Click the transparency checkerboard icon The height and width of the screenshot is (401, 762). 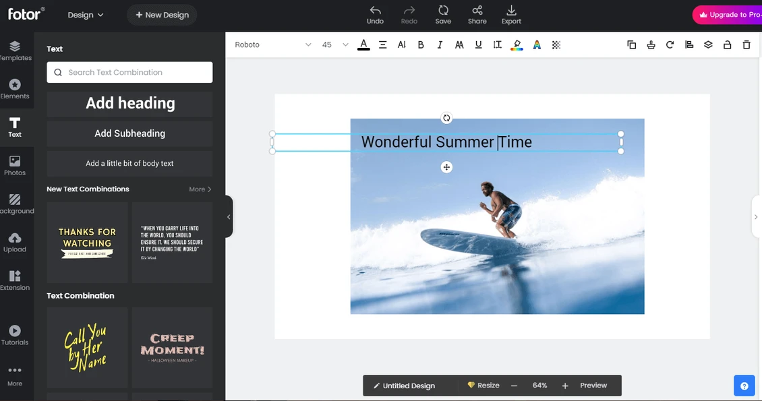pyautogui.click(x=556, y=45)
